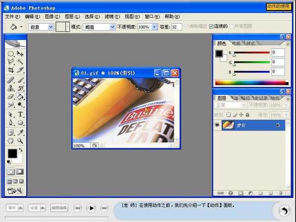This screenshot has height=222, width=296.
Task: Switch to the 样式 (Styles) tab
Action: [251, 44]
